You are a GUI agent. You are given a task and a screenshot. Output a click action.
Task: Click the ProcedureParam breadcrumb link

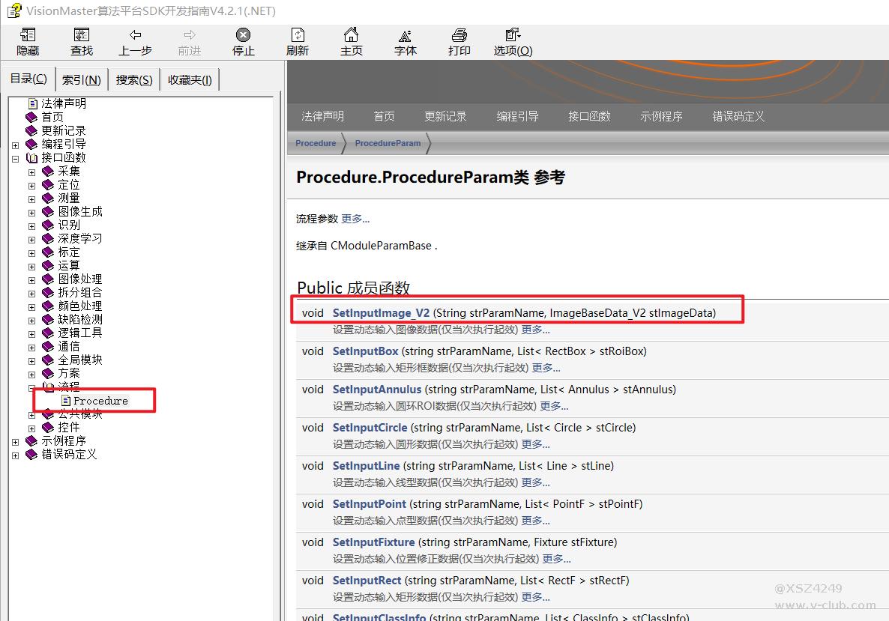pos(388,143)
